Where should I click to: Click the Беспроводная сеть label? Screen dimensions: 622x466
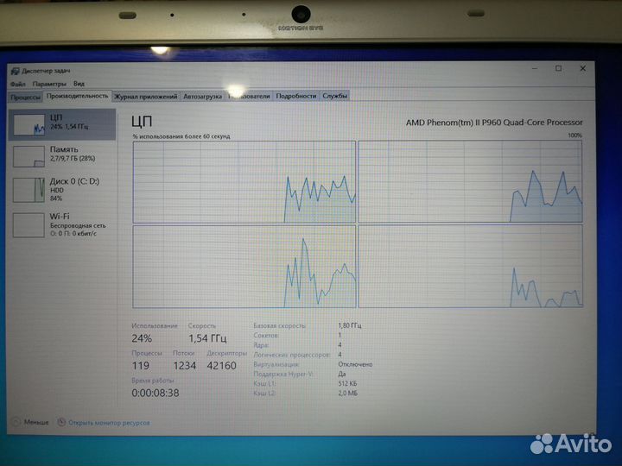click(78, 225)
